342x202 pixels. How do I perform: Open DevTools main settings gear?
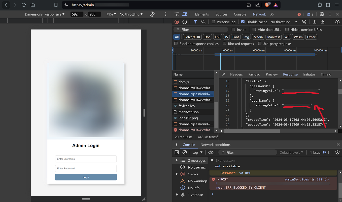[322, 14]
